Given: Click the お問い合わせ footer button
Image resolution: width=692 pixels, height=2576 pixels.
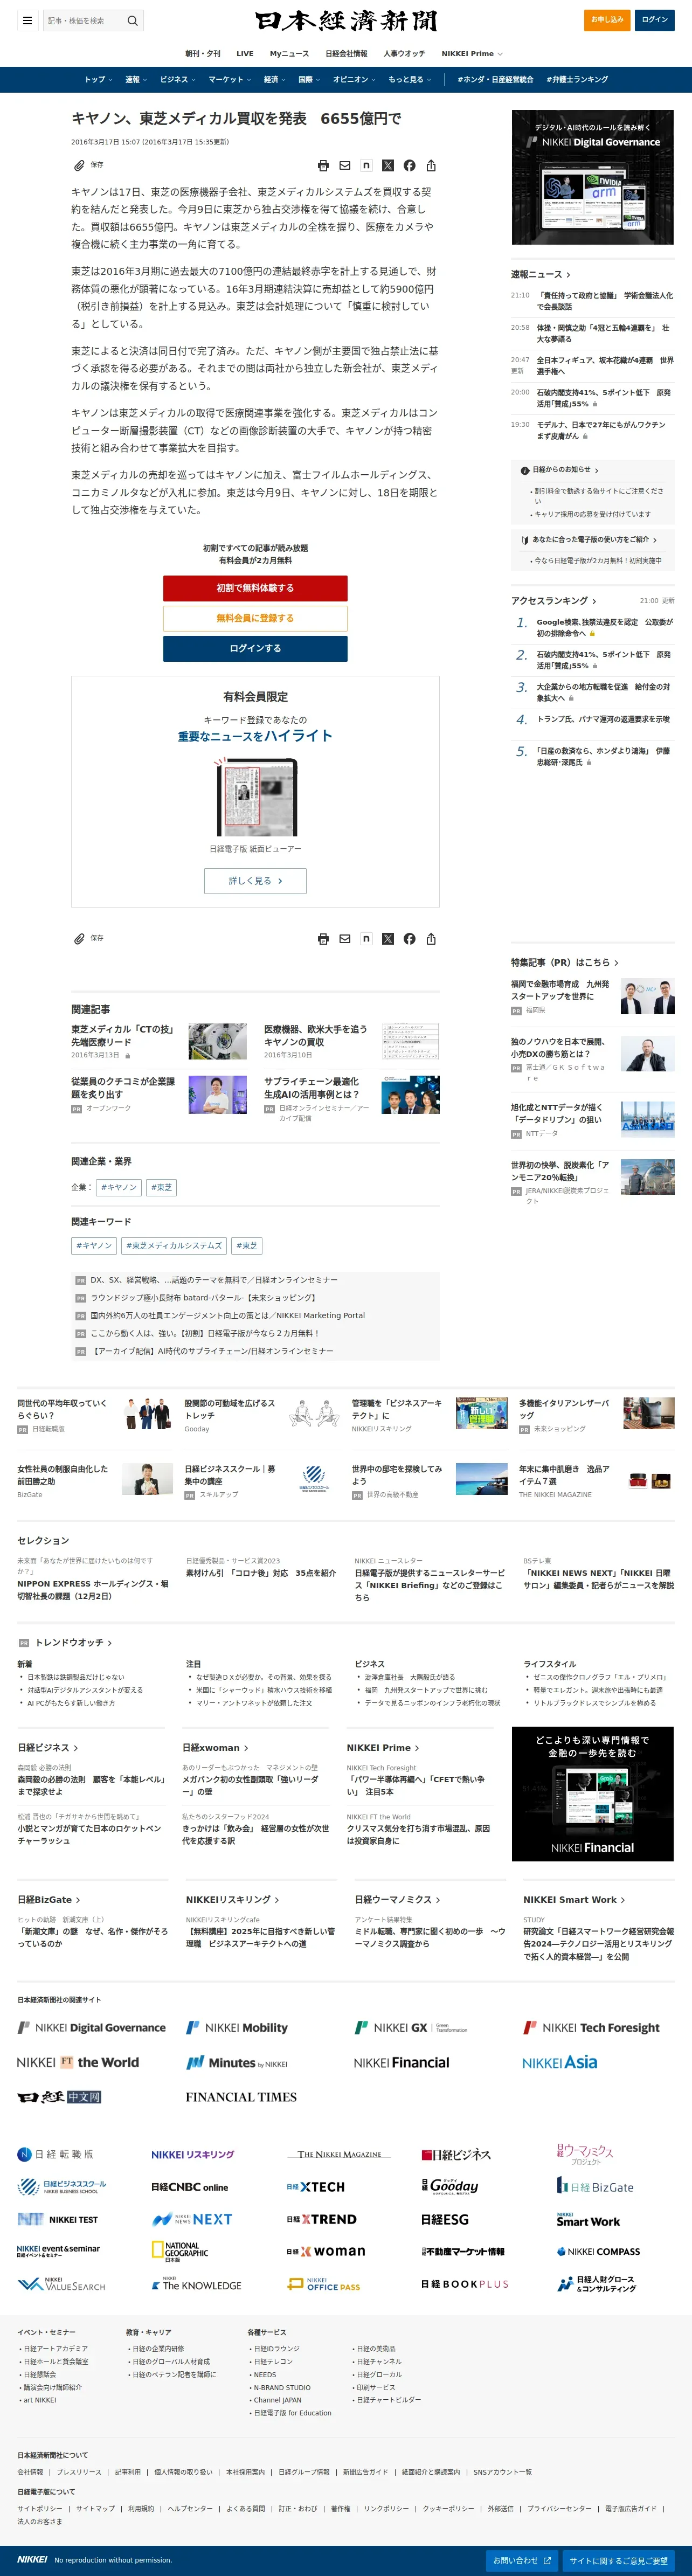Looking at the screenshot, I should point(522,2561).
